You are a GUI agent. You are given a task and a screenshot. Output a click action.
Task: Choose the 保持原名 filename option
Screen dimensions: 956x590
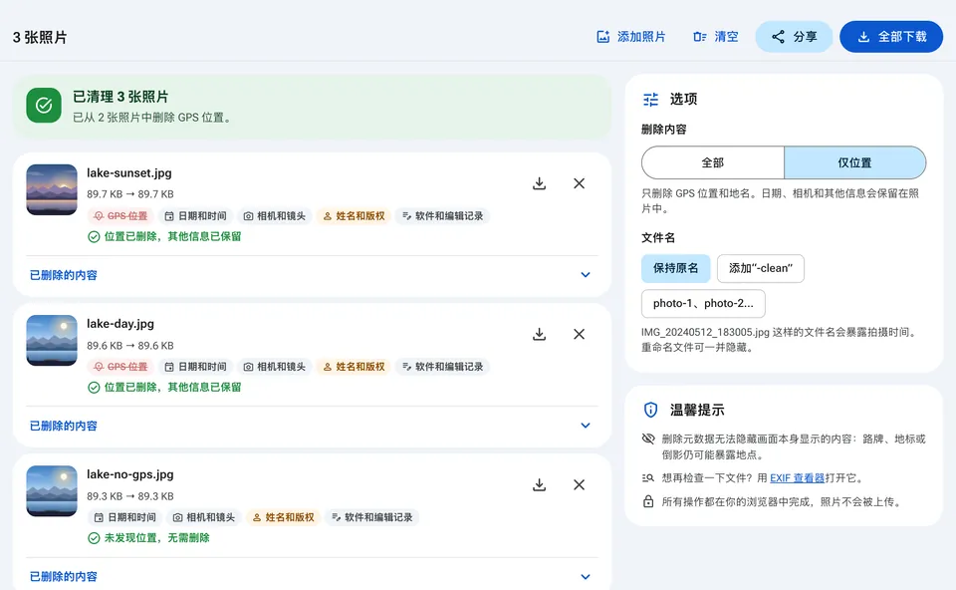[675, 268]
